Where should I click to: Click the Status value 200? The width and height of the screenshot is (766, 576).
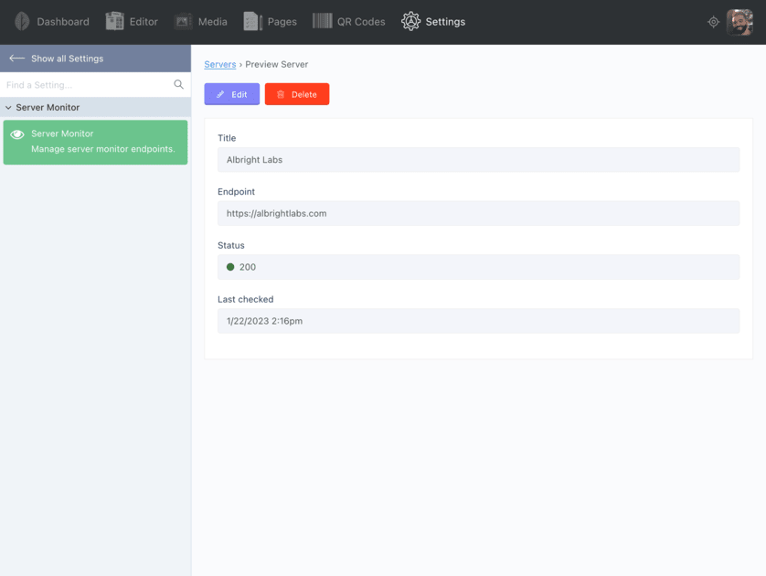click(x=248, y=267)
